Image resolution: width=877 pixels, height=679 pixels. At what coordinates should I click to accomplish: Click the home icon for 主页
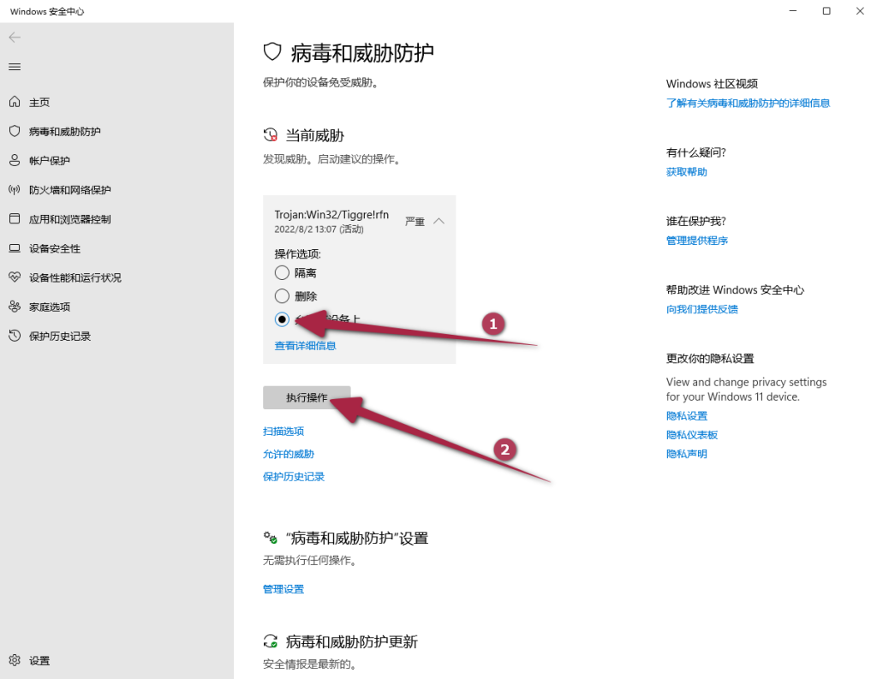[15, 102]
